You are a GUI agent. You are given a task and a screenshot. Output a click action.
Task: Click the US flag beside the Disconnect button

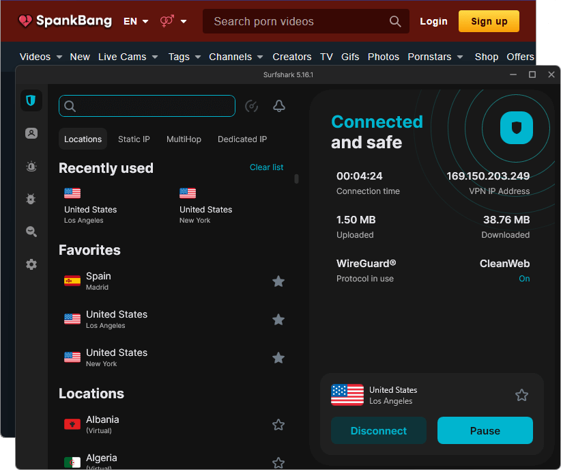click(x=347, y=395)
